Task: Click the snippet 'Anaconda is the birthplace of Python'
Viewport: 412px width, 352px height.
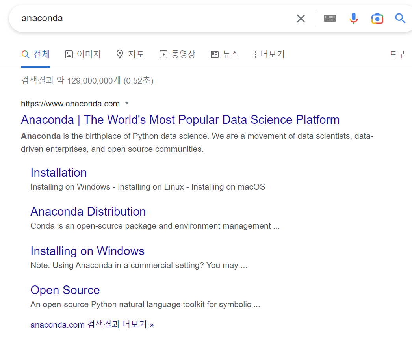Action: pyautogui.click(x=197, y=142)
